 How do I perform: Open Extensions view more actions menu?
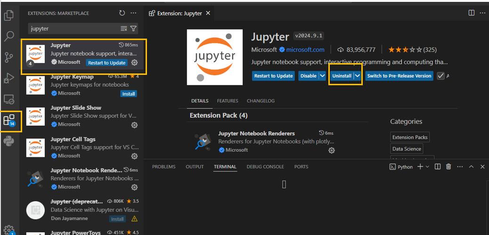133,13
